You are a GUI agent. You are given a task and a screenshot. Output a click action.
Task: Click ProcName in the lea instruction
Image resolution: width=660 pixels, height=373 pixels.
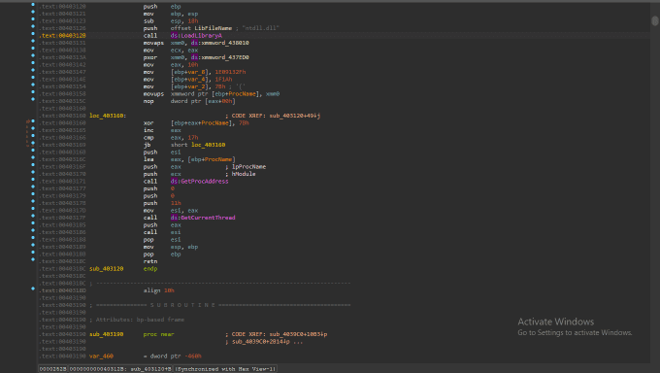(218, 159)
